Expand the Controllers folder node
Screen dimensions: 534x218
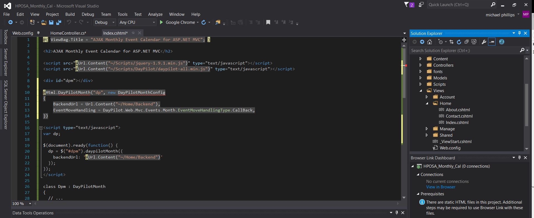tap(420, 65)
